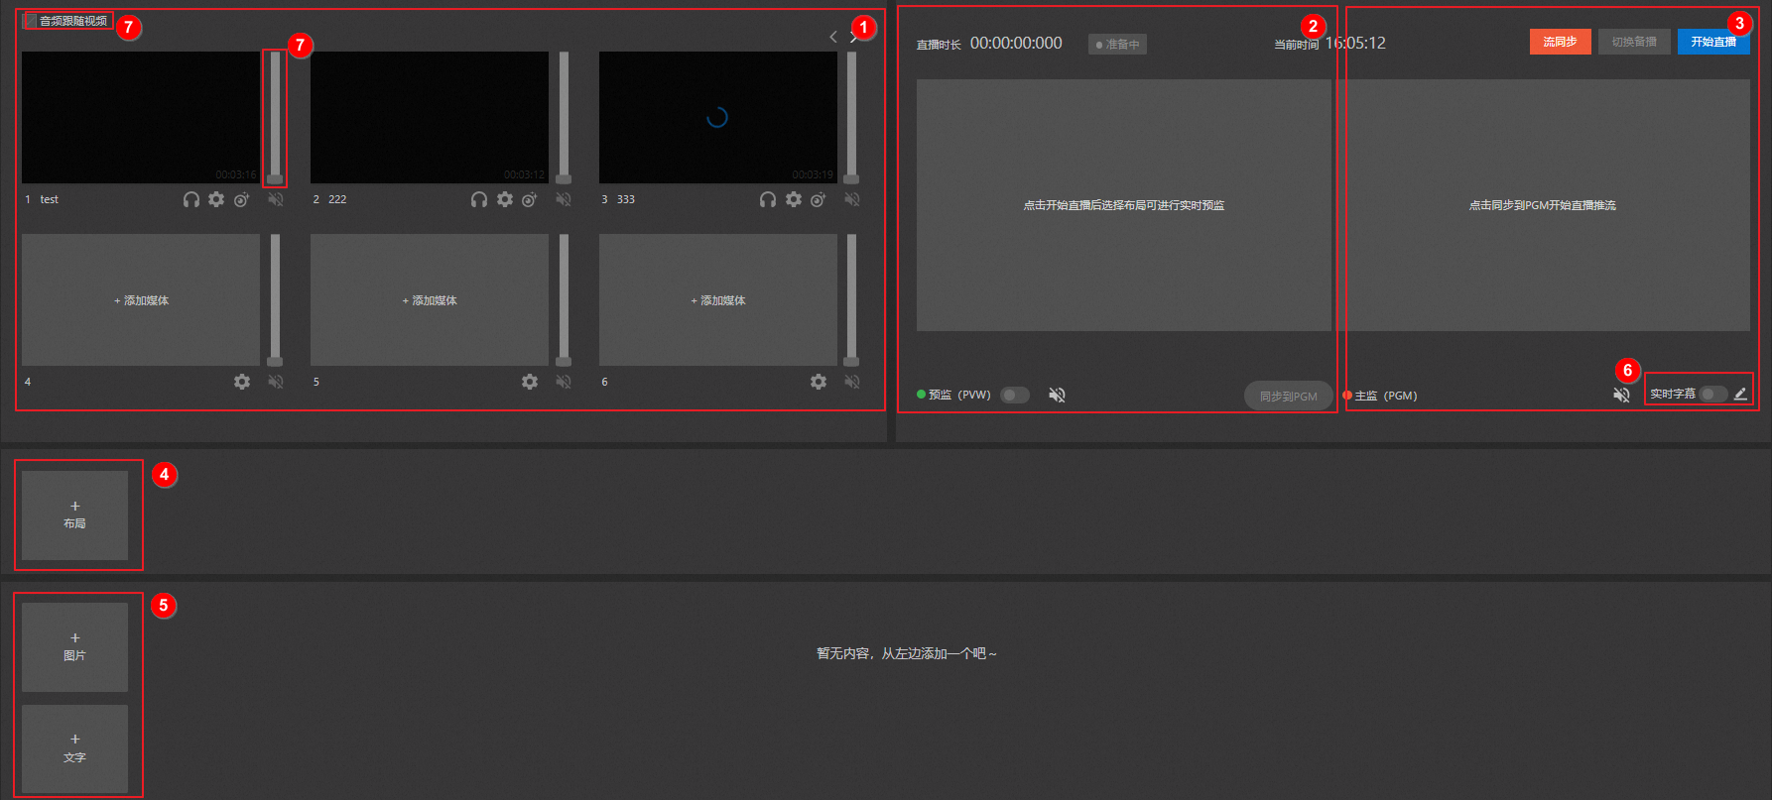Click the pencil edit icon beside 实时字幕

tap(1740, 394)
